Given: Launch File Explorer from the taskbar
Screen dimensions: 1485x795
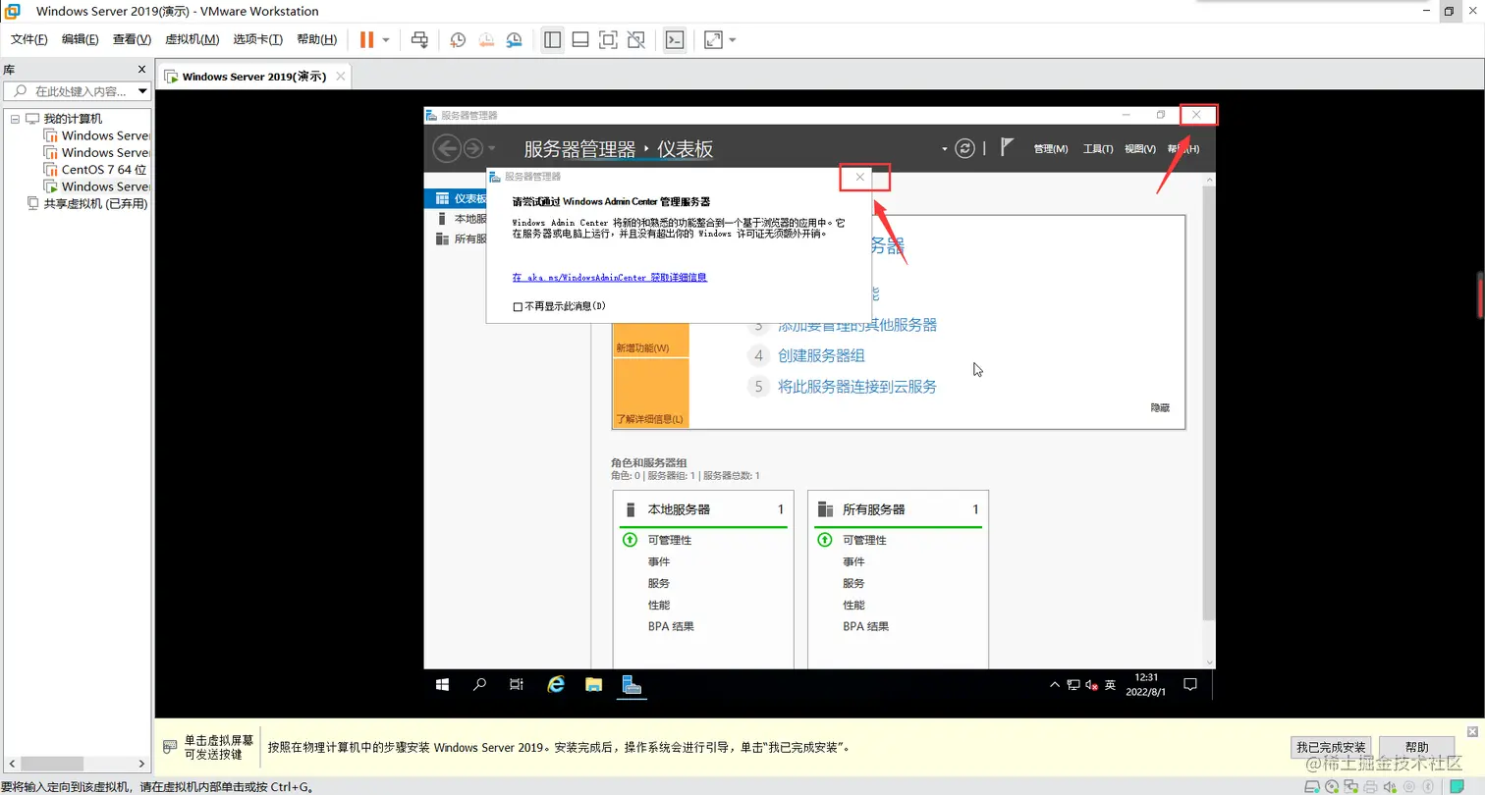Looking at the screenshot, I should (x=593, y=684).
